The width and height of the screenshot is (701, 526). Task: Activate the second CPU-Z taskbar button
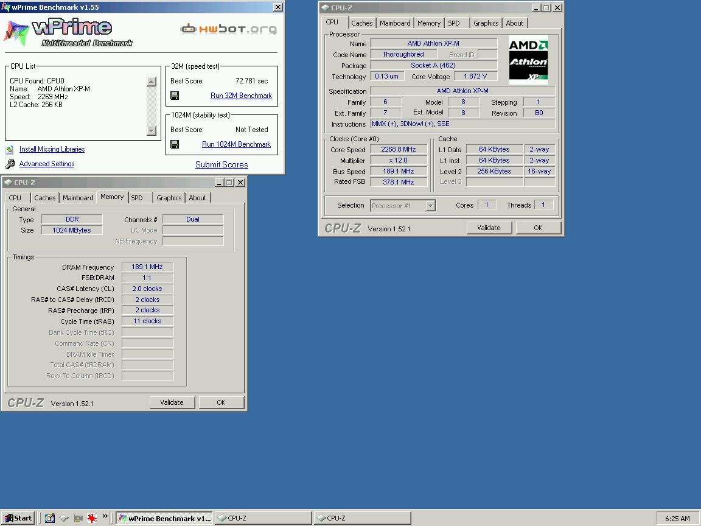[x=362, y=518]
